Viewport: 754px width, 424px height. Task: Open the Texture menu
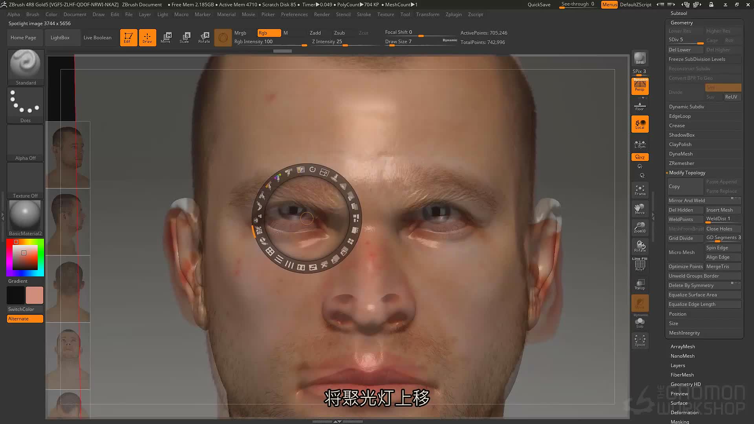tap(385, 15)
